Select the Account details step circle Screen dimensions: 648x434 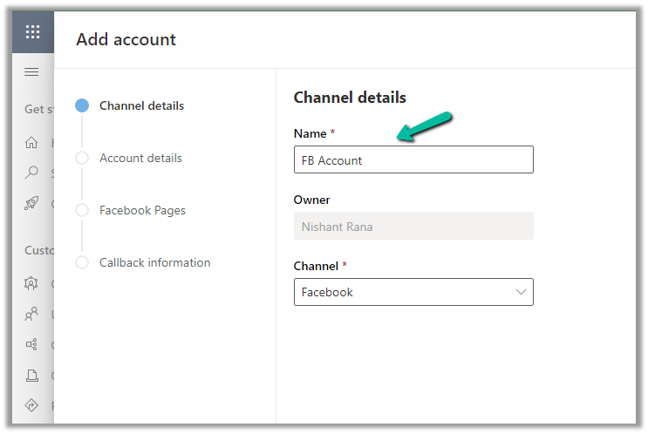pos(82,158)
